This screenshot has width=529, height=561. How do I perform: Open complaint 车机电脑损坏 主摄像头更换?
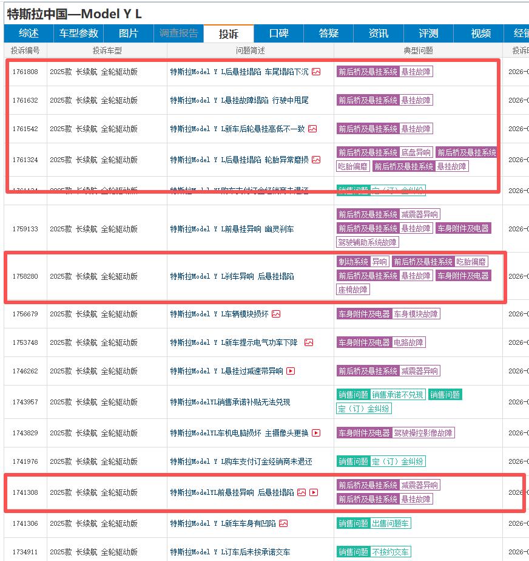pyautogui.click(x=239, y=433)
